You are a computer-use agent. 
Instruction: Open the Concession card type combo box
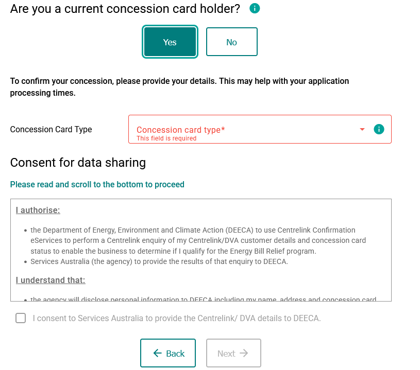pyautogui.click(x=260, y=129)
